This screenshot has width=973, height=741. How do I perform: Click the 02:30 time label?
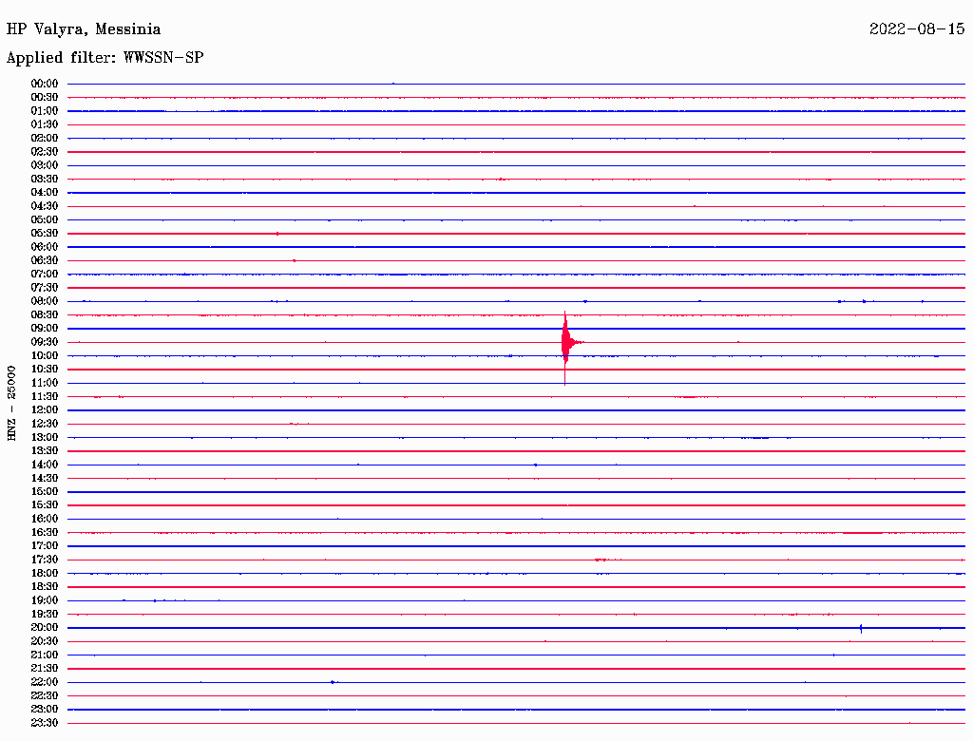(44, 152)
